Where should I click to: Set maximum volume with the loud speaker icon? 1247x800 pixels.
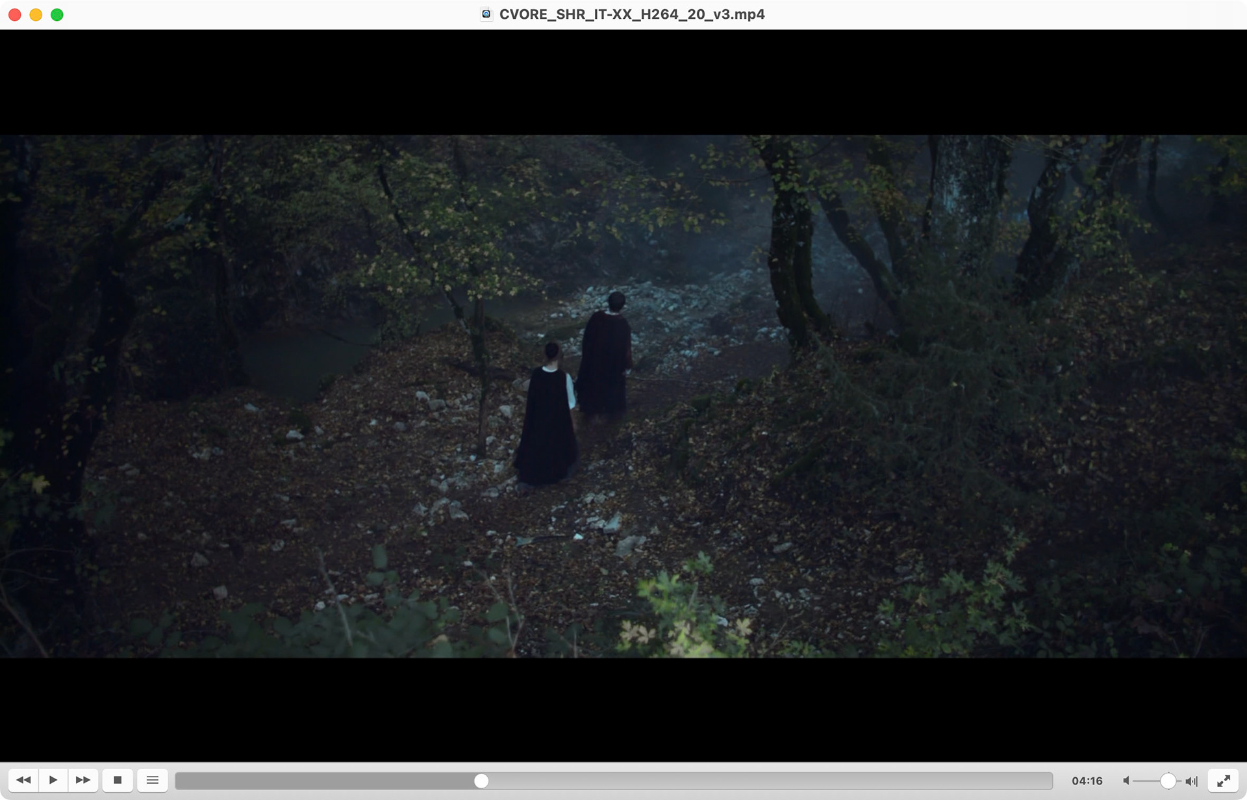click(x=1192, y=781)
